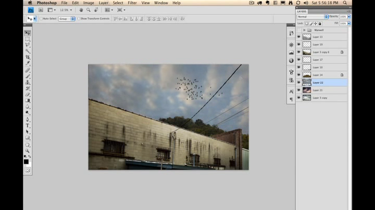Select the Clone Stamp tool
This screenshot has height=210, width=375.
pyautogui.click(x=28, y=83)
